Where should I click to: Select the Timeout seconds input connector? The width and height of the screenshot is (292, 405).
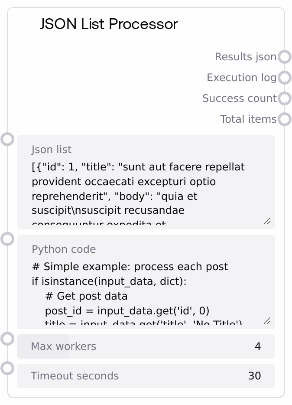(8, 368)
